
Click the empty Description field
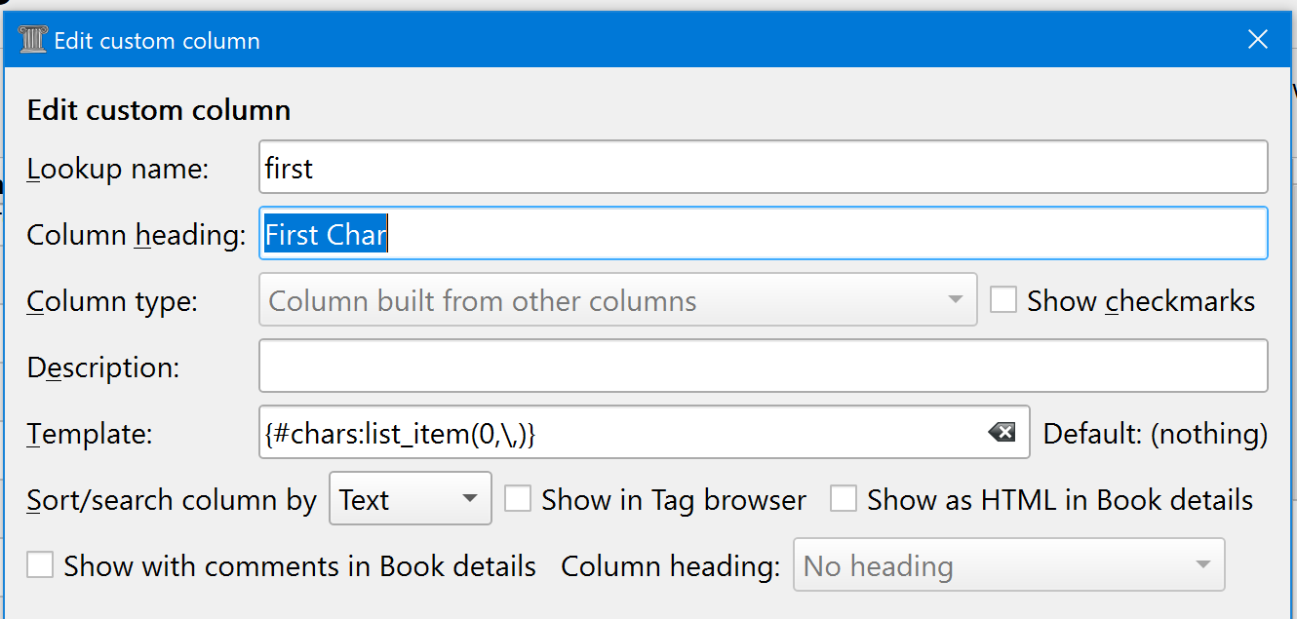[x=763, y=367]
